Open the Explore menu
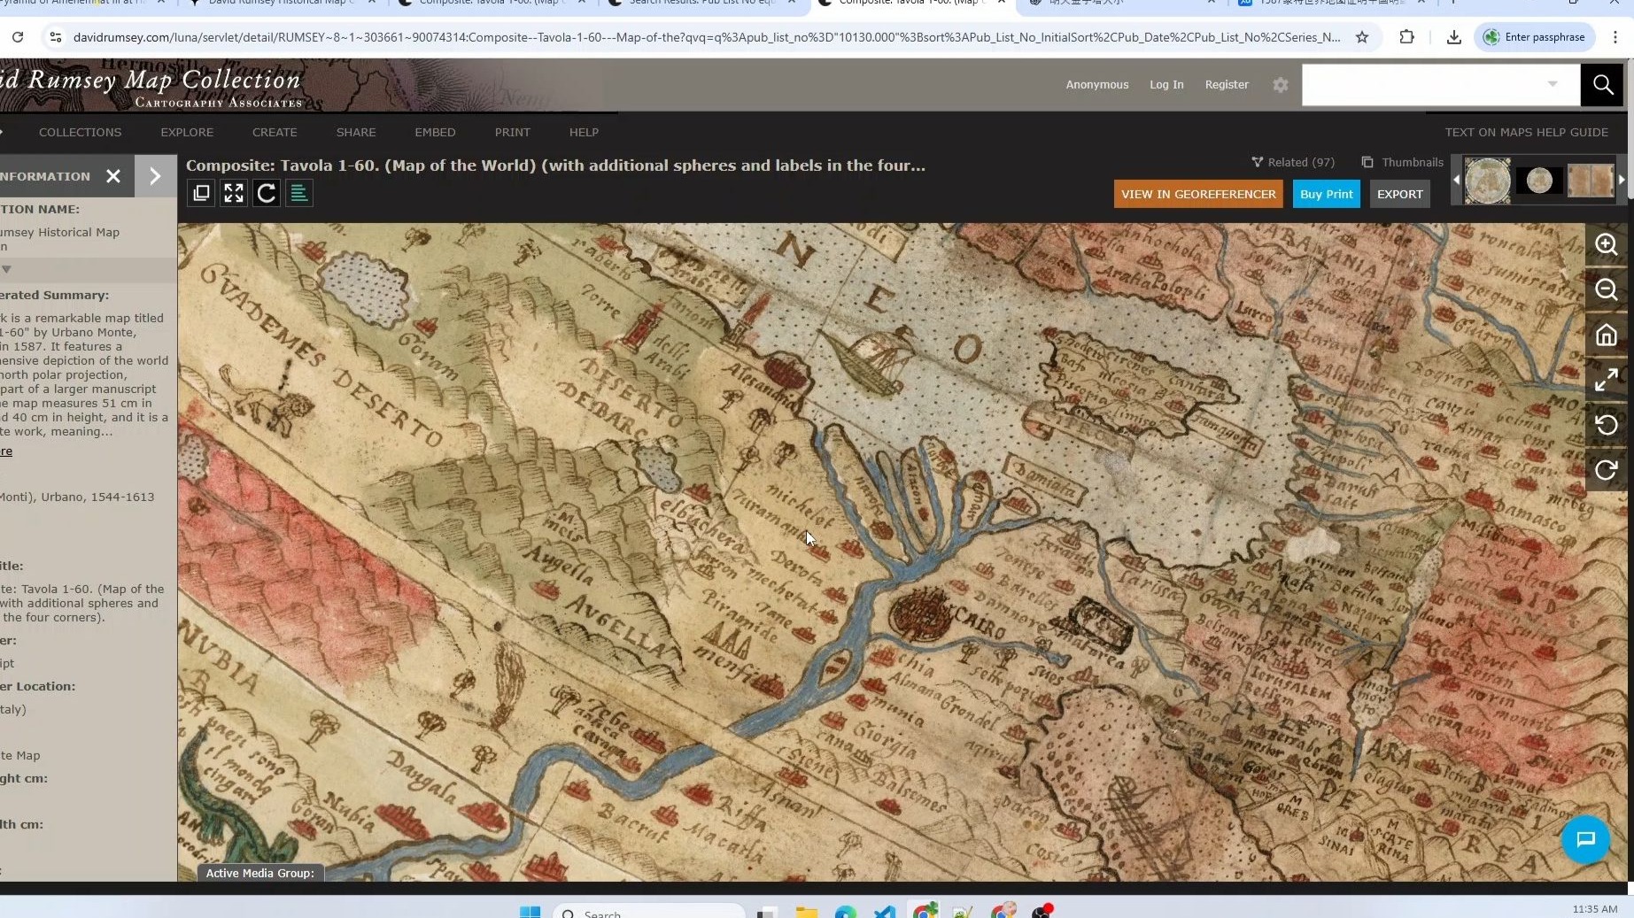1634x918 pixels. [187, 132]
